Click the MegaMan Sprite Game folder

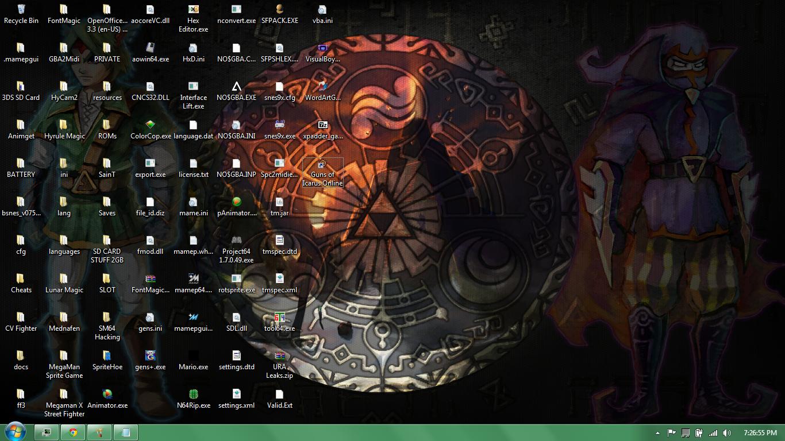[64, 365]
